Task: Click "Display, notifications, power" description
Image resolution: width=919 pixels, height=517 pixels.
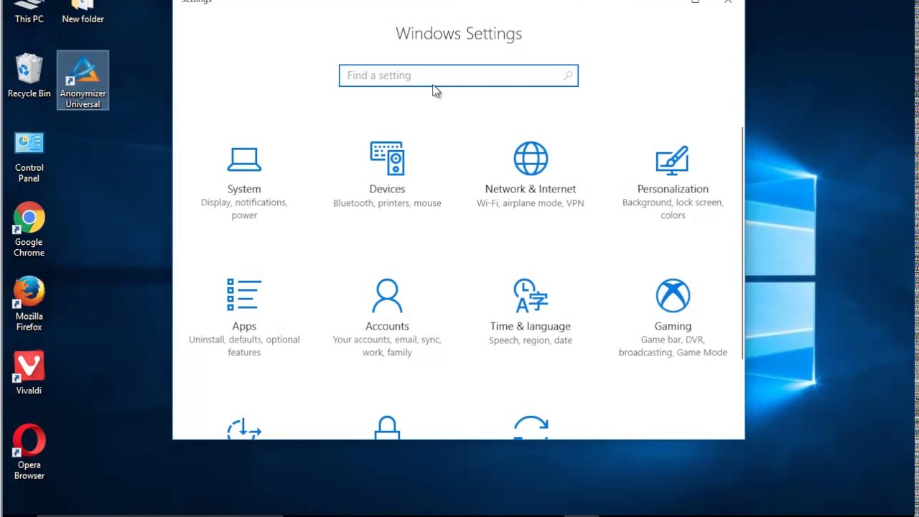Action: 244,209
